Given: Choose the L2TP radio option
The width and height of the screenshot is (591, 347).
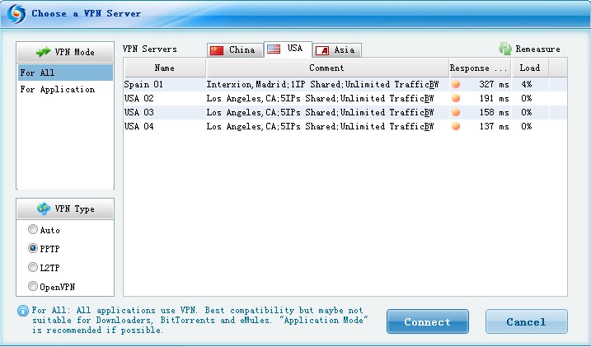Looking at the screenshot, I should [33, 267].
